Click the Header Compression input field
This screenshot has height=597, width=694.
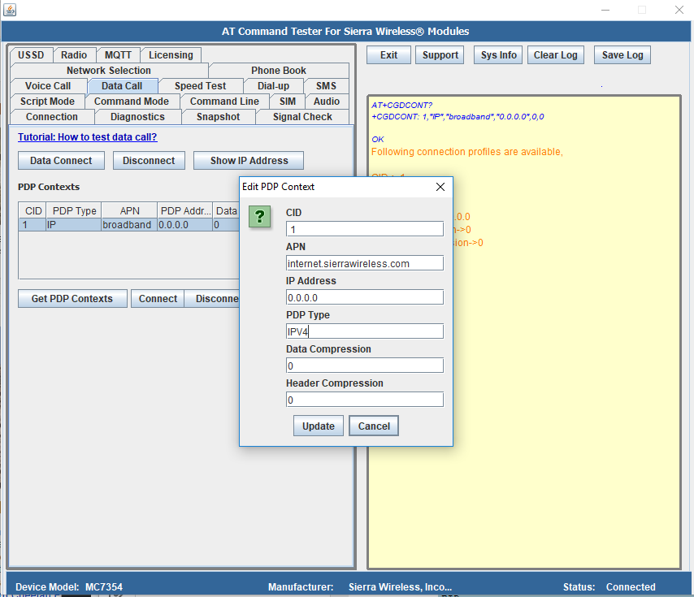[365, 400]
